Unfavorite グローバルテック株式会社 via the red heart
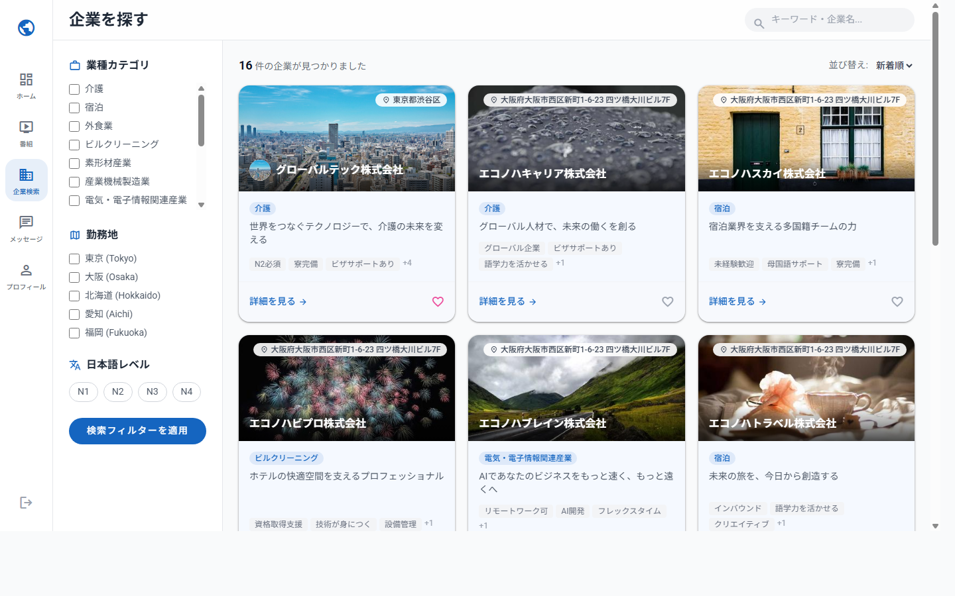955x596 pixels. 438,301
